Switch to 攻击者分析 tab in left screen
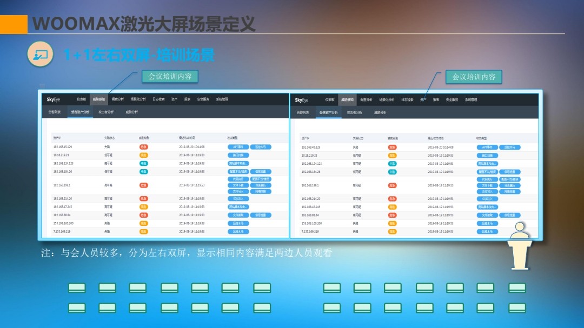The width and height of the screenshot is (584, 328). [106, 112]
